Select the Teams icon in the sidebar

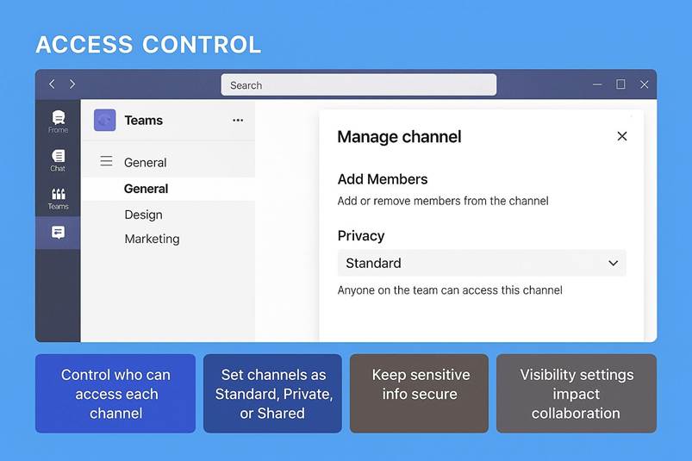tap(58, 198)
